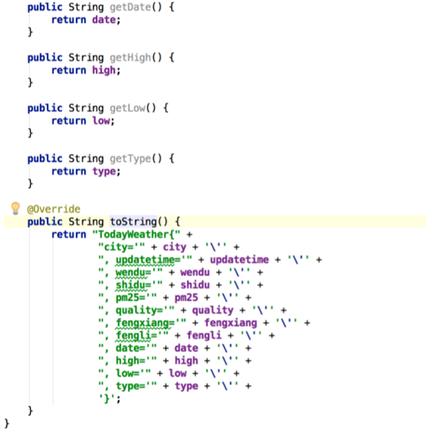This screenshot has width=426, height=437.
Task: Click the yellow lightbulb intention icon
Action: [x=15, y=208]
